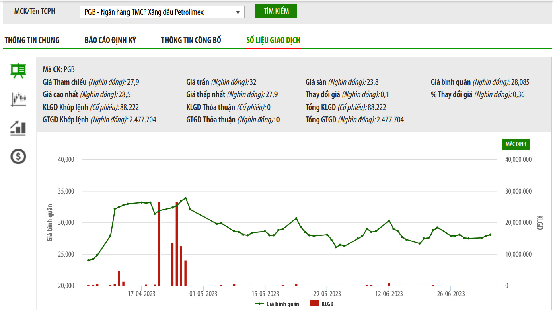Image resolution: width=553 pixels, height=310 pixels.
Task: Click the last data point on green line
Action: click(x=490, y=235)
